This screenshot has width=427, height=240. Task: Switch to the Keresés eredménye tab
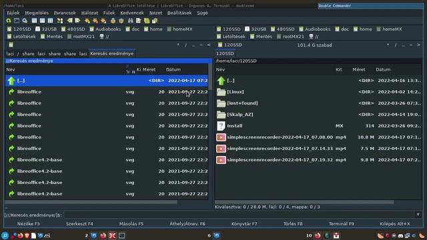point(112,53)
